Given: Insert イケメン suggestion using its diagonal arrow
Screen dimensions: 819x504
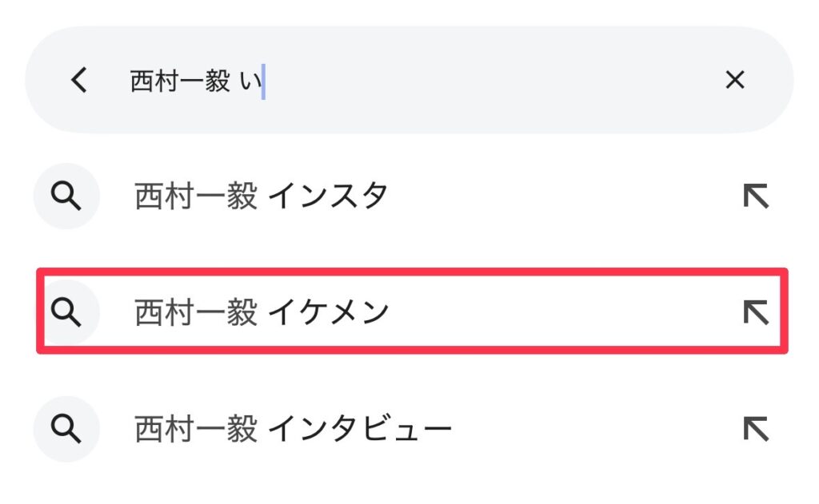Looking at the screenshot, I should (x=756, y=312).
